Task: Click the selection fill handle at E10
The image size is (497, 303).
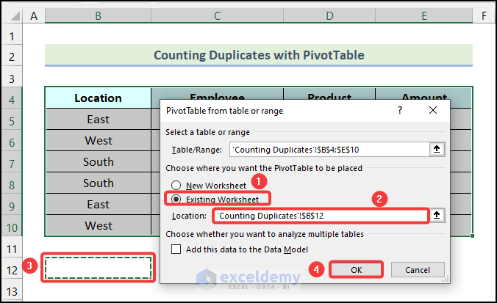Action: tap(472, 236)
